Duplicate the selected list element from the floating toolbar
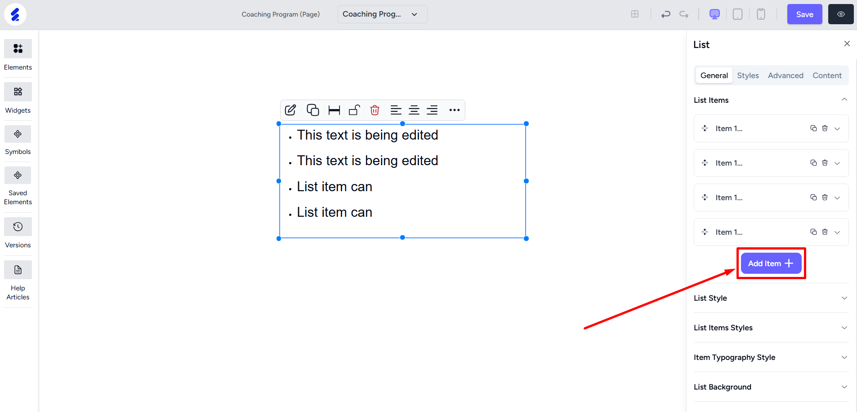This screenshot has height=412, width=857. [312, 110]
